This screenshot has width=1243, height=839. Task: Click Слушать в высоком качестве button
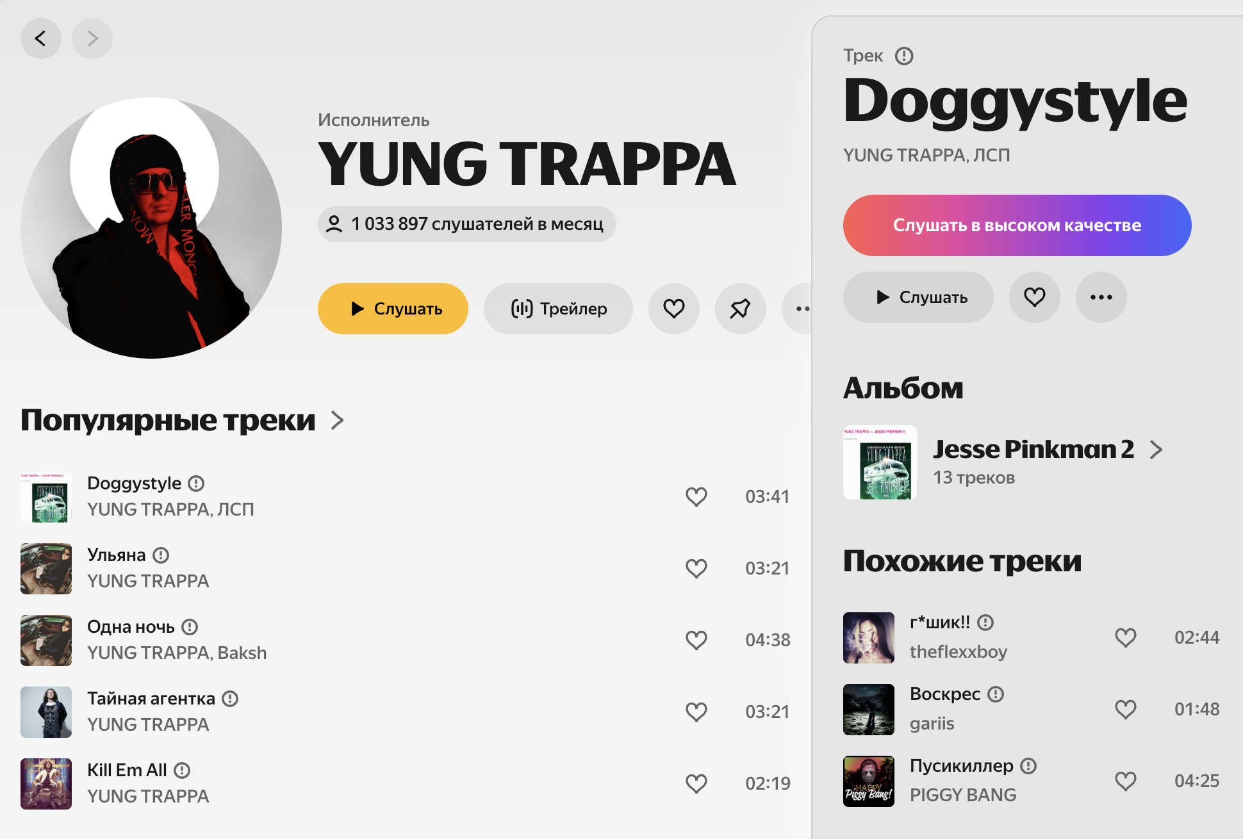coord(1017,225)
